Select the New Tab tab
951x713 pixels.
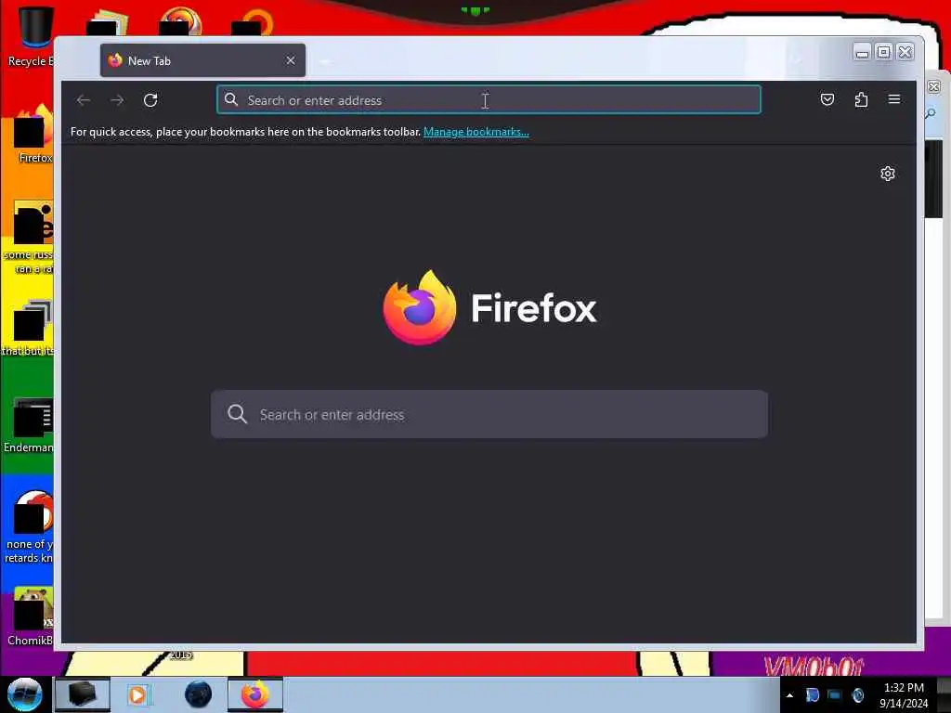coord(202,60)
